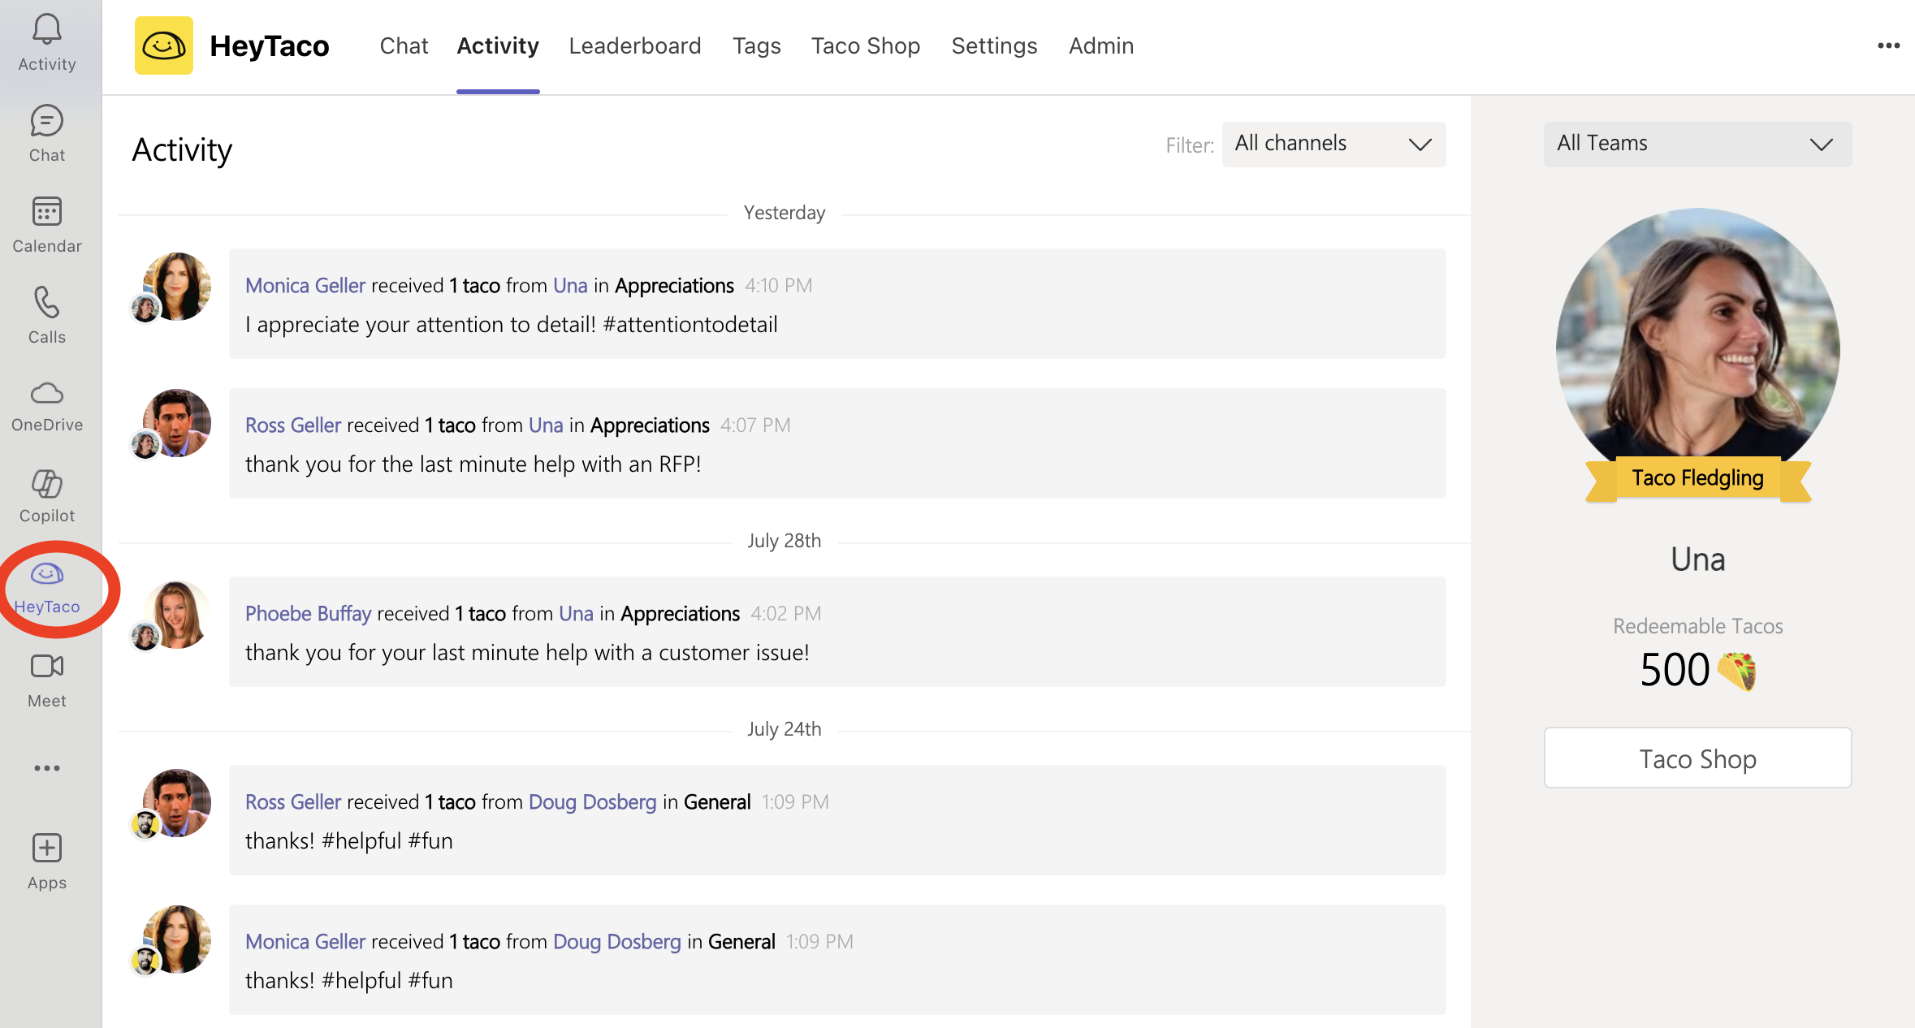
Task: Open the All channels filter dropdown
Action: (x=1334, y=145)
